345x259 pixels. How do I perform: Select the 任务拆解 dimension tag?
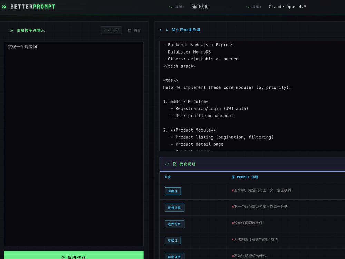coord(174,208)
